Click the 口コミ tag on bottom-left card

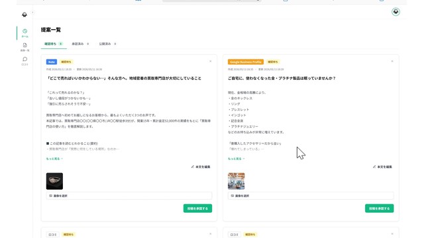coord(52,235)
